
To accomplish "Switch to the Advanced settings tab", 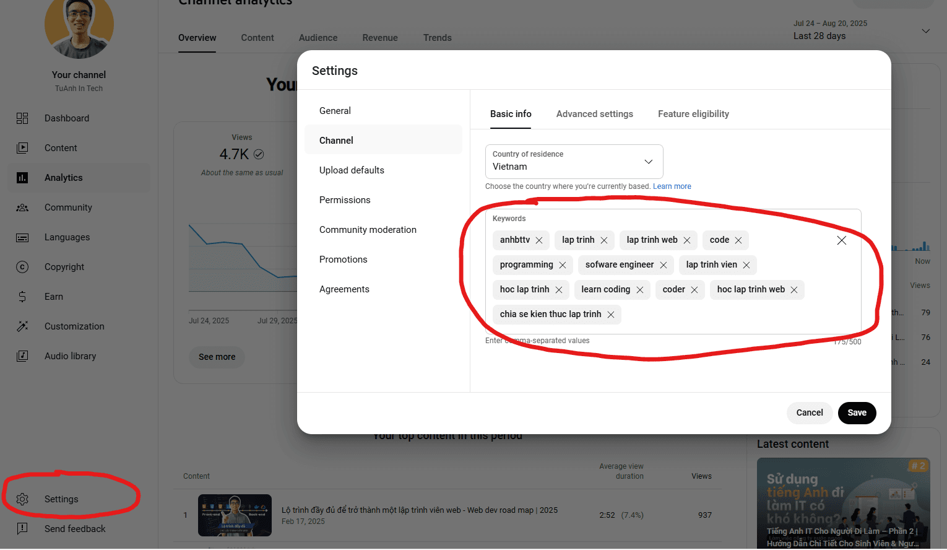I will click(594, 114).
